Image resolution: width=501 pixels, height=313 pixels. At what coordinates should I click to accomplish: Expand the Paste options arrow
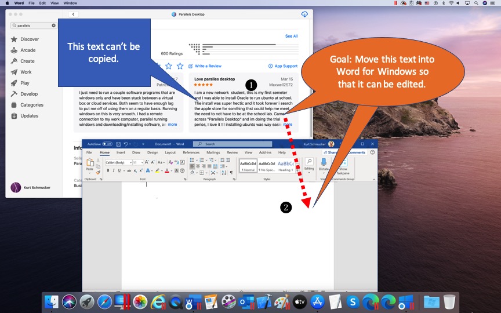click(x=90, y=173)
